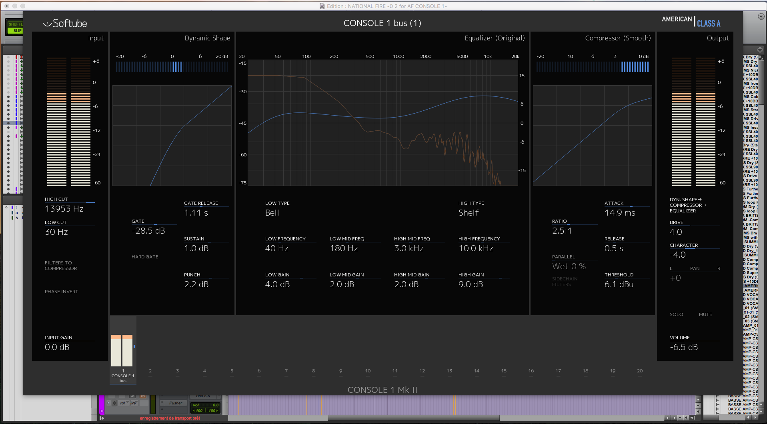Click the automation star icon on the track
Screen dimensions: 767x424
click(114, 403)
